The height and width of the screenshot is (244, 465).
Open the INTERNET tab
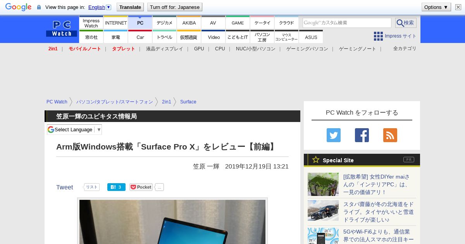[x=116, y=23]
